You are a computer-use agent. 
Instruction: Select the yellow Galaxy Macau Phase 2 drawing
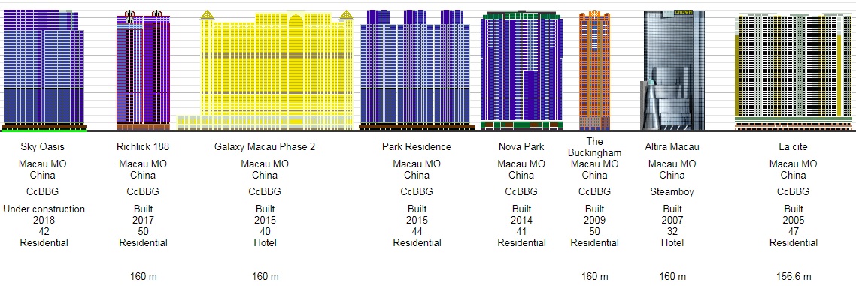point(265,71)
